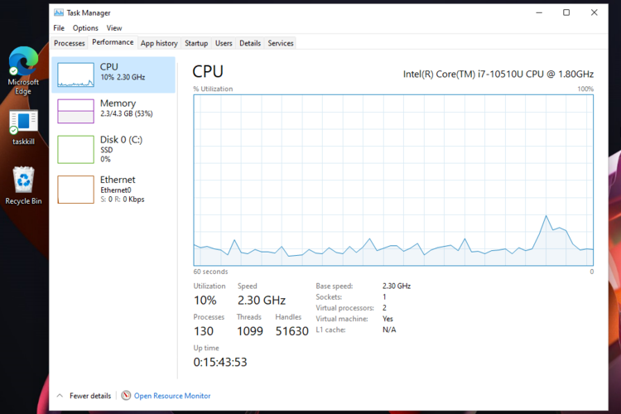Open the Details tab
Image resolution: width=621 pixels, height=414 pixels.
click(250, 43)
